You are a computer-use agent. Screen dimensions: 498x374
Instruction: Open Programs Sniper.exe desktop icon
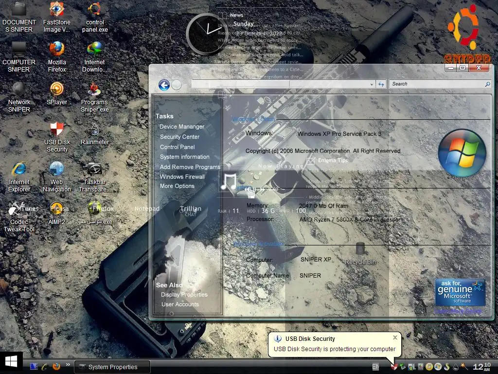95,97
